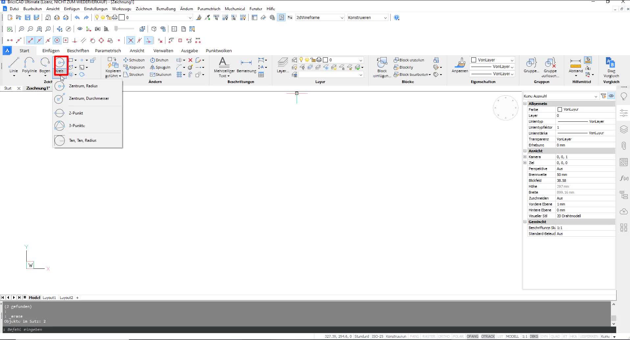Open the Mehrzeiliger Text tool
The height and width of the screenshot is (340, 630).
[x=224, y=67]
